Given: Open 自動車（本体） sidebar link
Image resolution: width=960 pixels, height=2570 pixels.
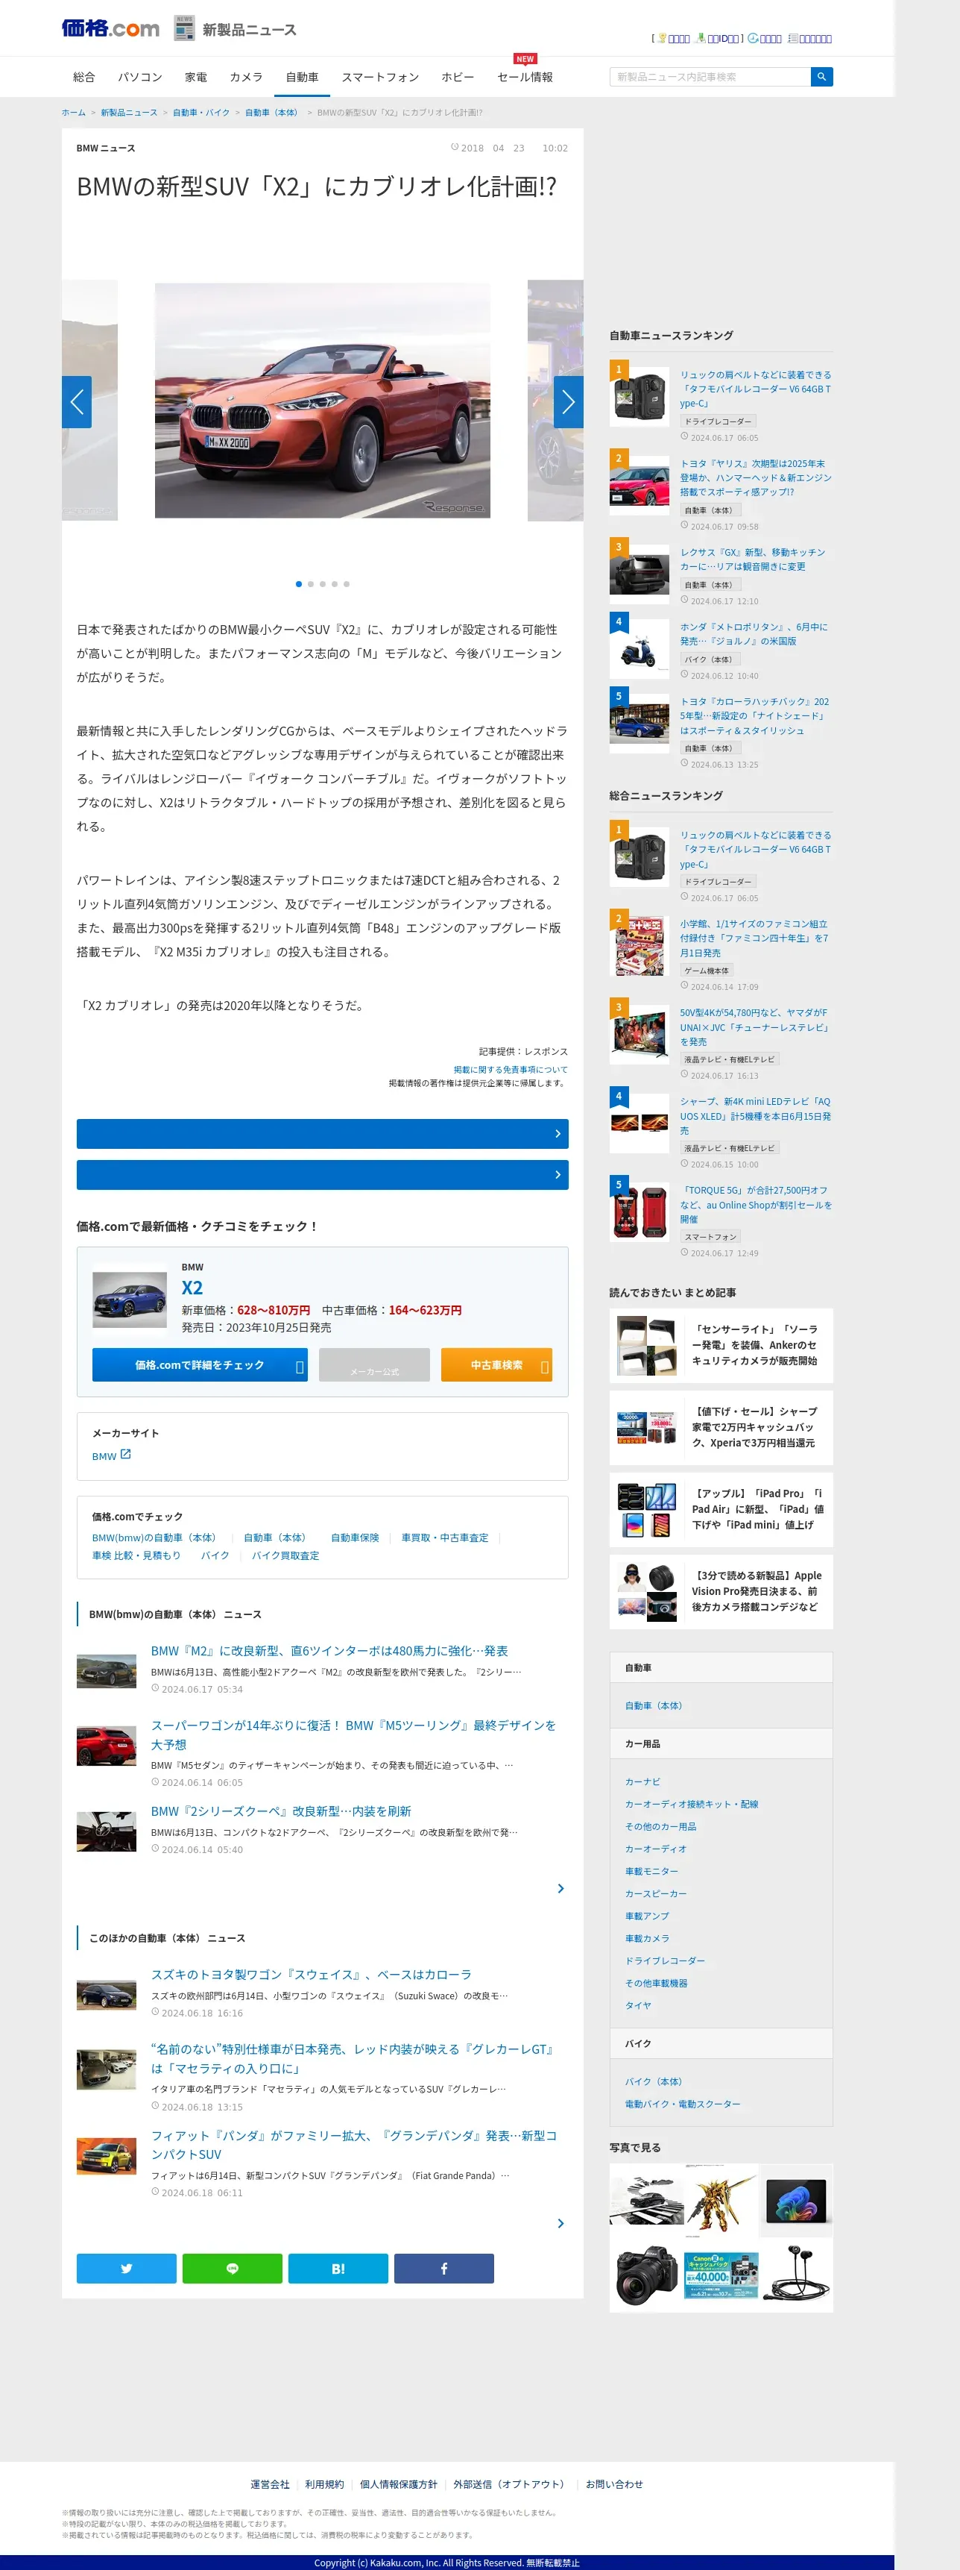Looking at the screenshot, I should coord(654,1706).
